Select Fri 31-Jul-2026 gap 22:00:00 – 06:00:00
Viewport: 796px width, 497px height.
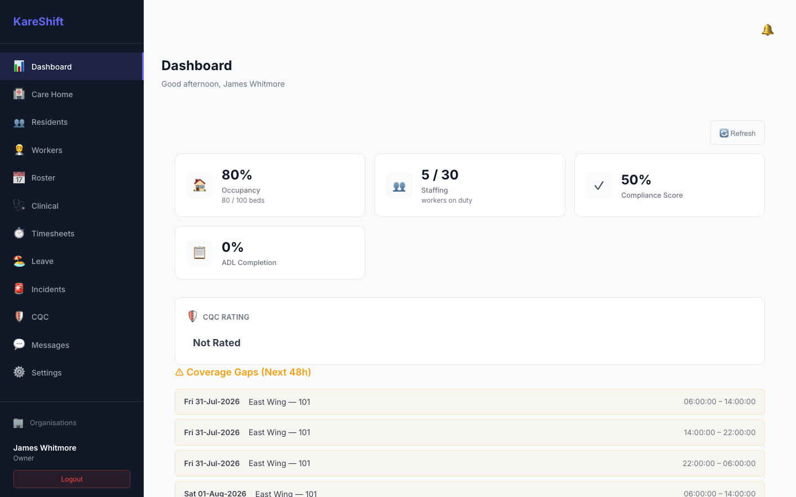click(470, 463)
